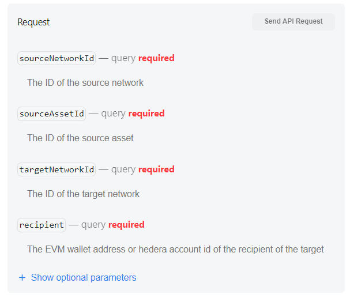Click the query label after sourceAssetId
Screen dimensions: 350x298
(x=114, y=114)
